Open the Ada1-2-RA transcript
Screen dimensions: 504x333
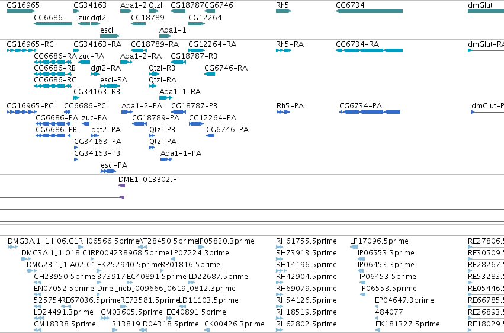[x=141, y=56]
